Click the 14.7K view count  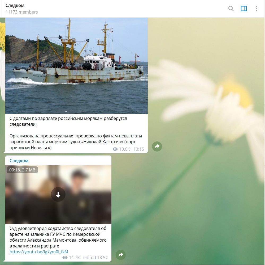click(x=75, y=258)
